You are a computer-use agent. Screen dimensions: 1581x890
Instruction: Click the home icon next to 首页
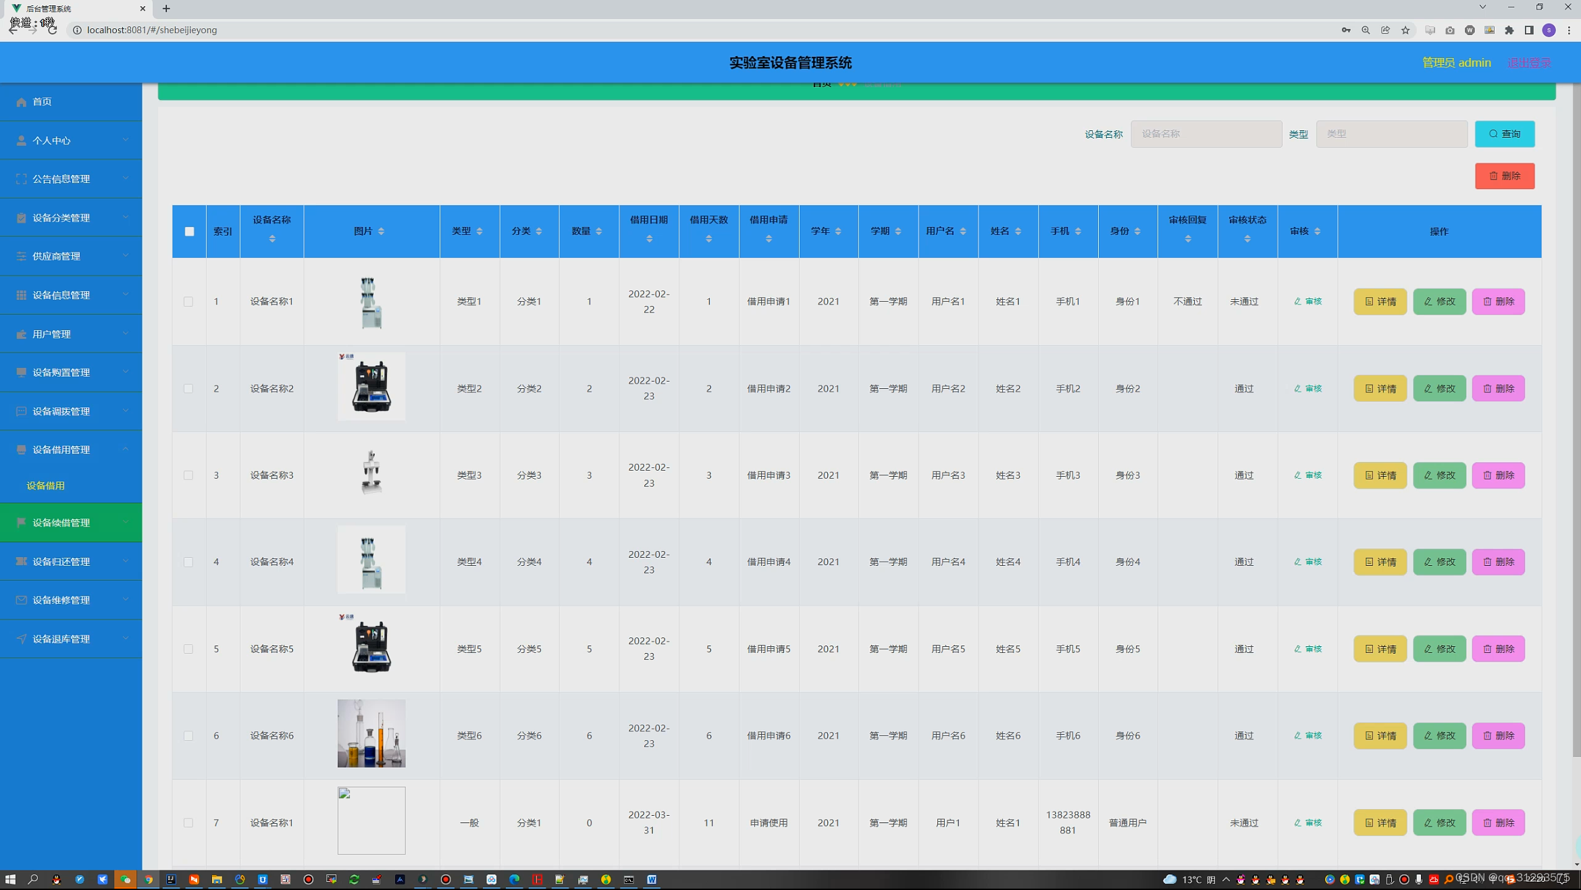click(x=21, y=102)
